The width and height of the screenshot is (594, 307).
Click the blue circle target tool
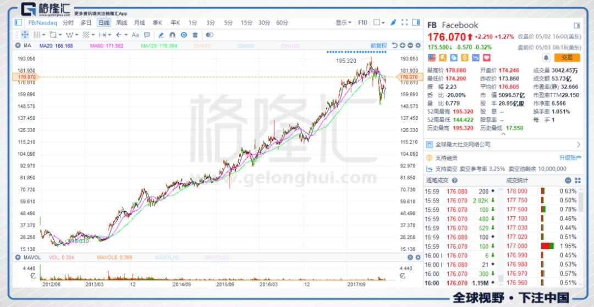pos(184,35)
